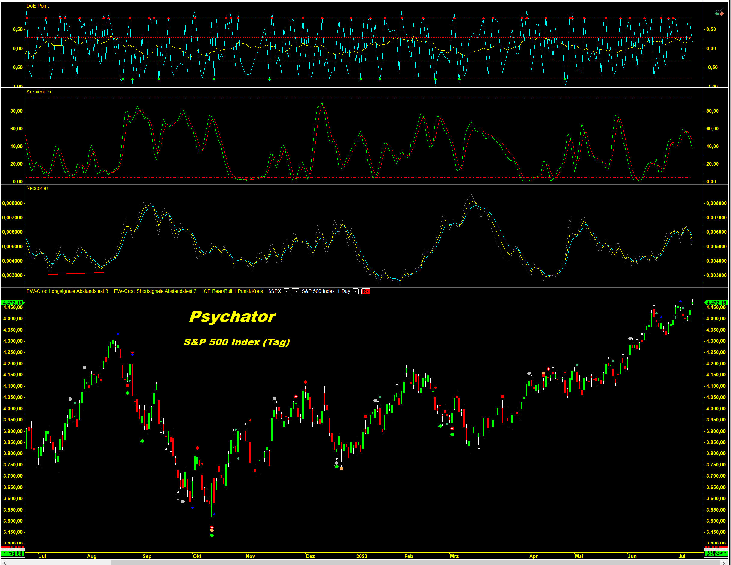Click the scroll right arrow
The image size is (731, 565).
pos(723,563)
